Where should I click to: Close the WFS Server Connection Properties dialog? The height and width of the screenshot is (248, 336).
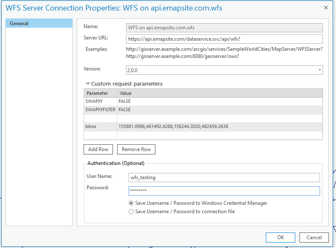326,8
